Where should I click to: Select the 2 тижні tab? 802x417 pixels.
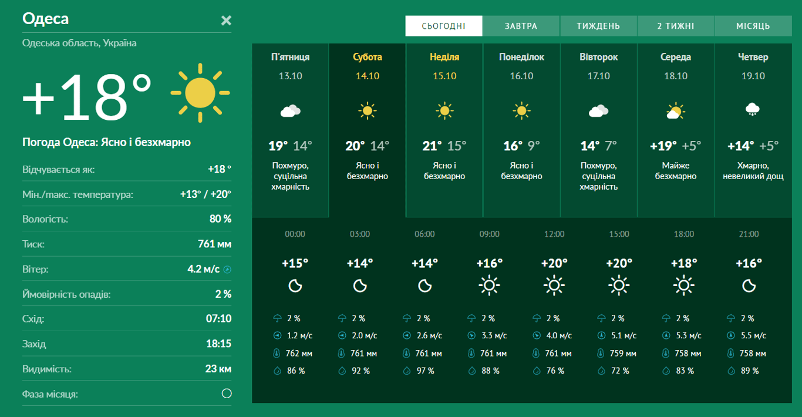coord(675,26)
